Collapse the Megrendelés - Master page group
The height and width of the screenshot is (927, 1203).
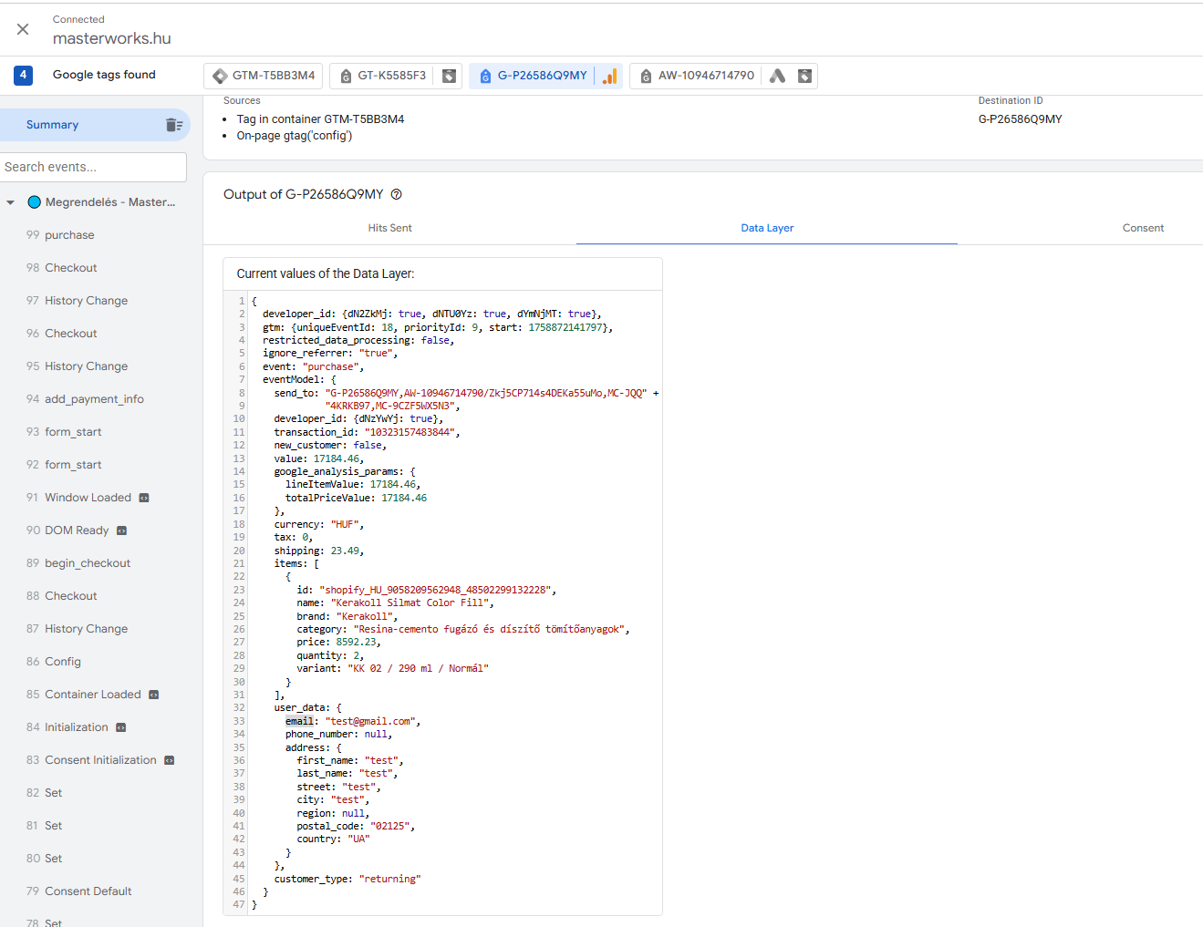[11, 202]
